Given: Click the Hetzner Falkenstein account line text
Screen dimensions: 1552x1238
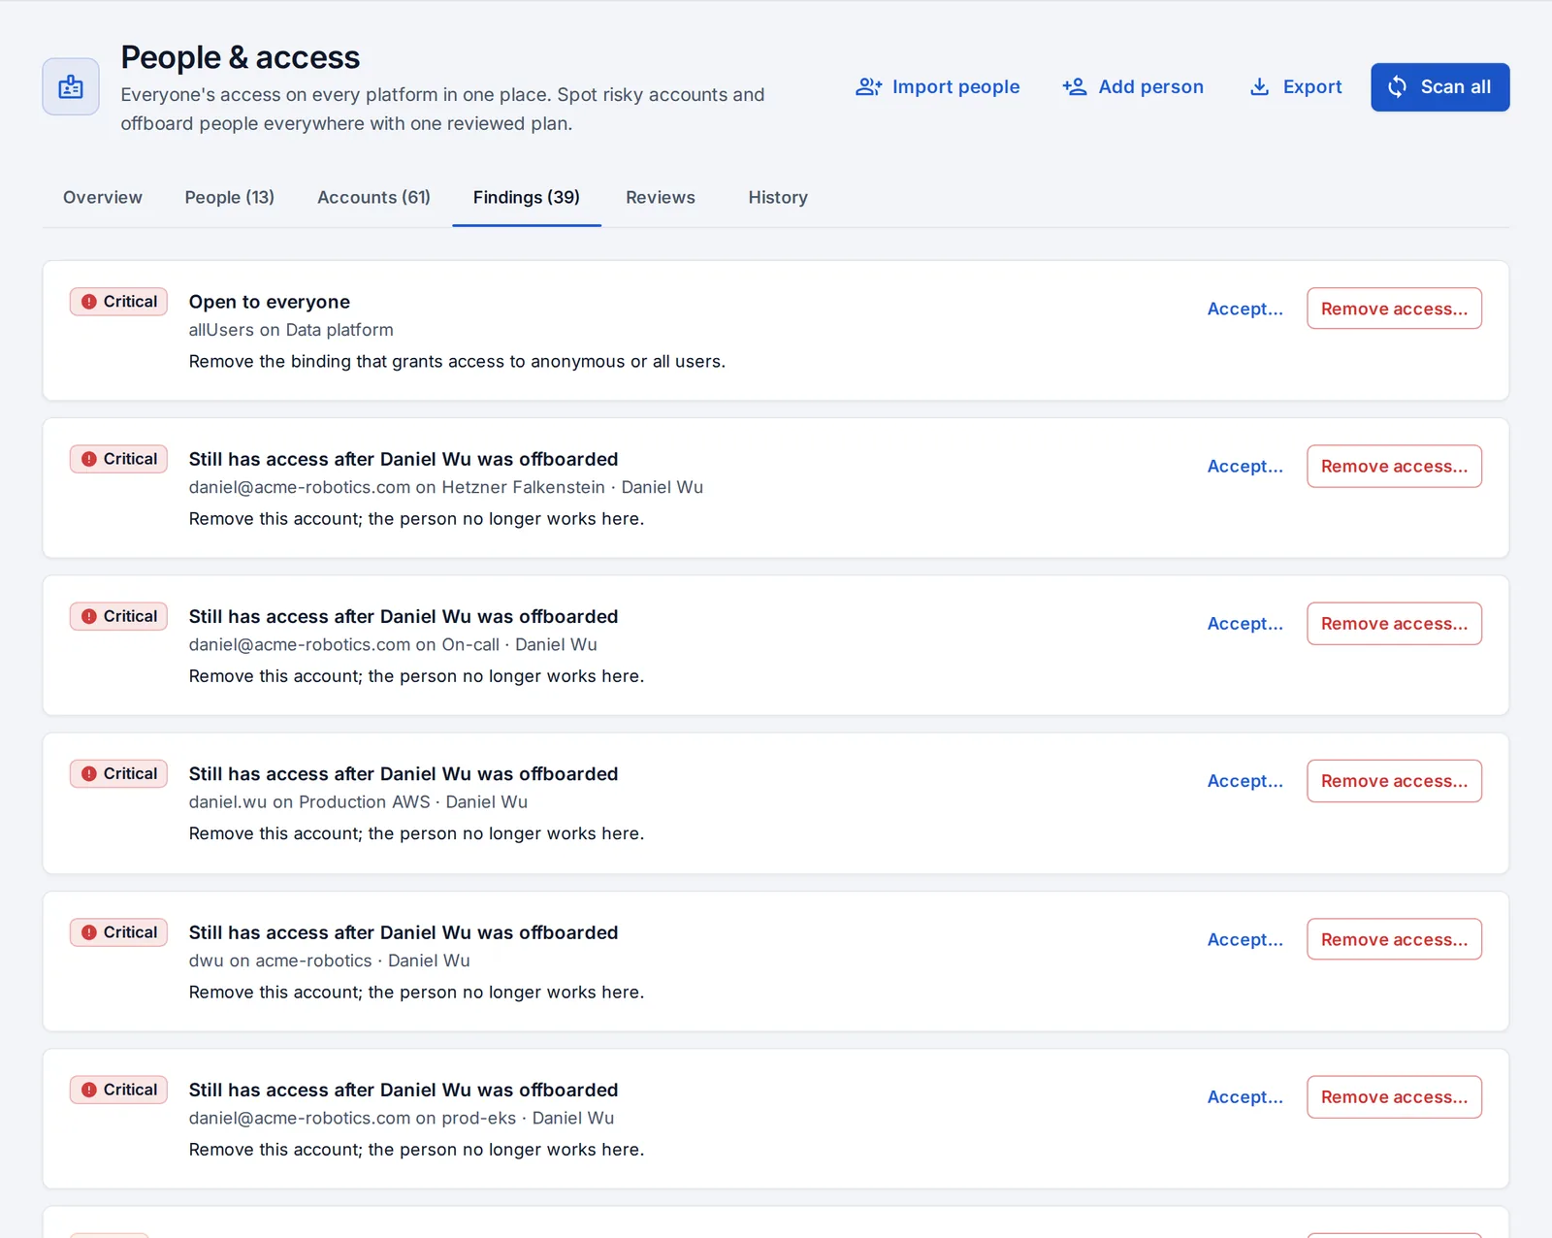Looking at the screenshot, I should click(446, 487).
